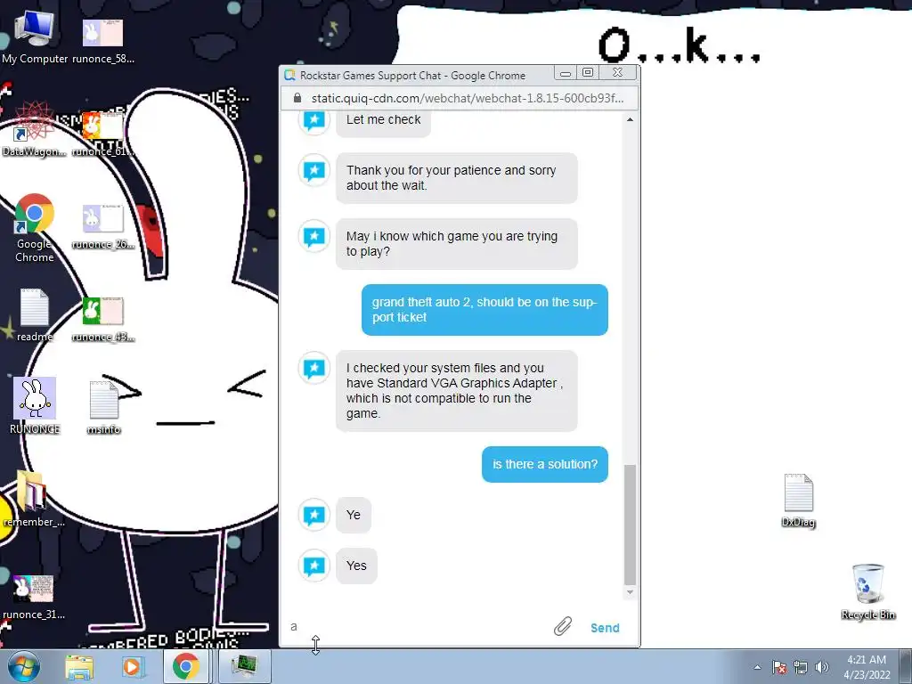This screenshot has width=912, height=684.
Task: Click the chat scrollbar up arrow
Action: [x=630, y=119]
